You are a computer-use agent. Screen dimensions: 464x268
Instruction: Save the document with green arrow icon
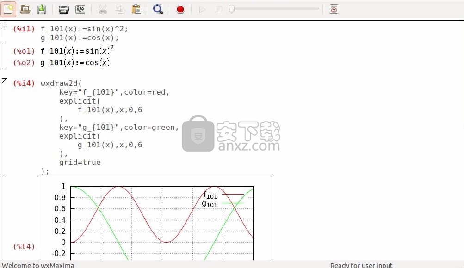42,9
